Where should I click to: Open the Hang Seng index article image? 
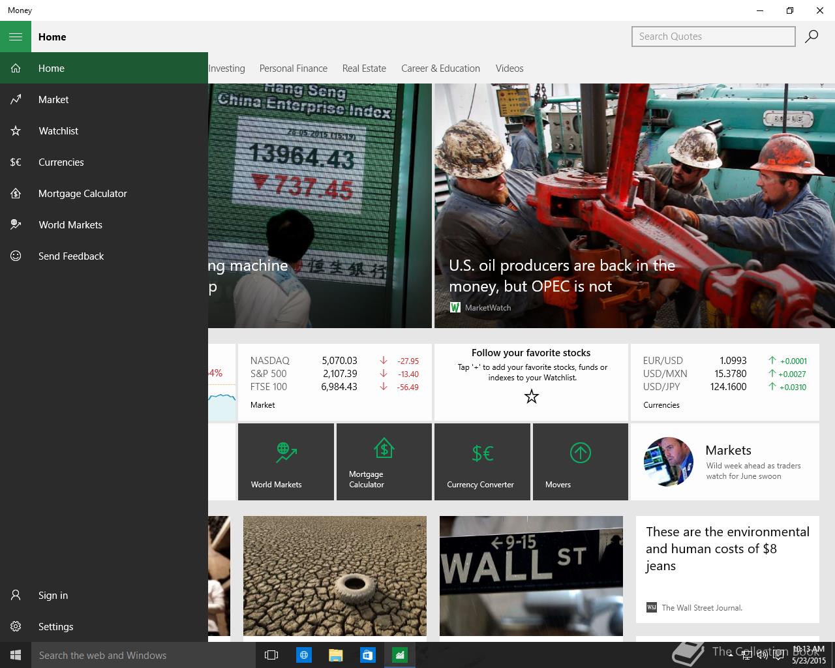(x=320, y=205)
